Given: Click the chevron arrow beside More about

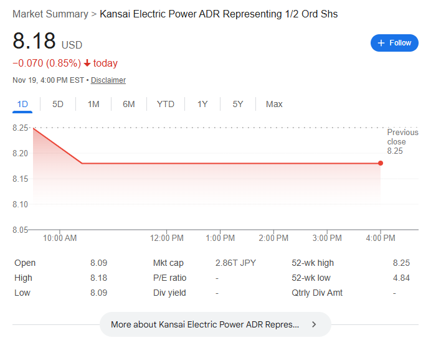Looking at the screenshot, I should click(x=314, y=324).
